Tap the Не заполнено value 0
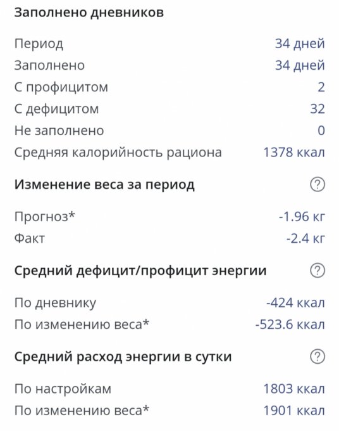This screenshot has width=339, height=431. click(321, 131)
